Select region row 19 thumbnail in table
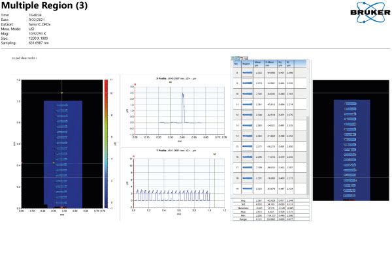The image size is (392, 261). (x=248, y=189)
